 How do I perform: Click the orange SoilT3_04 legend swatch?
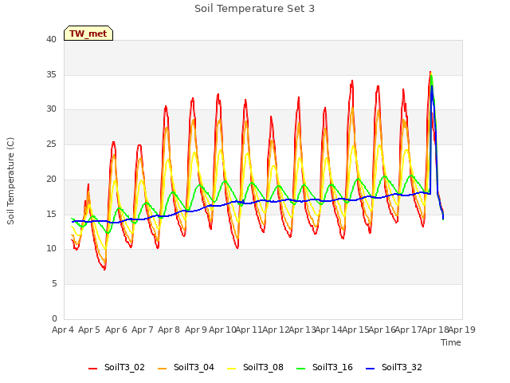[162, 369]
